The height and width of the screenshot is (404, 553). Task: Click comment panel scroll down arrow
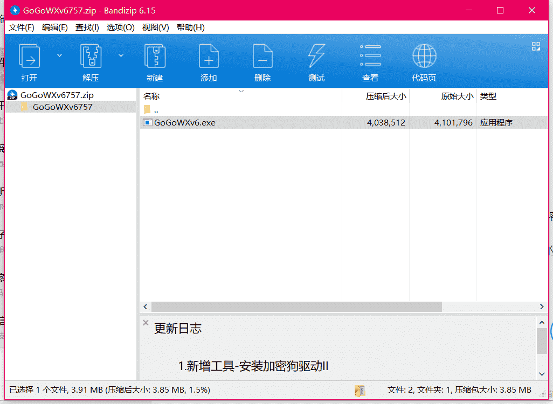coord(542,374)
